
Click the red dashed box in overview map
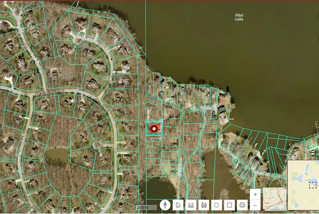pyautogui.click(x=312, y=185)
